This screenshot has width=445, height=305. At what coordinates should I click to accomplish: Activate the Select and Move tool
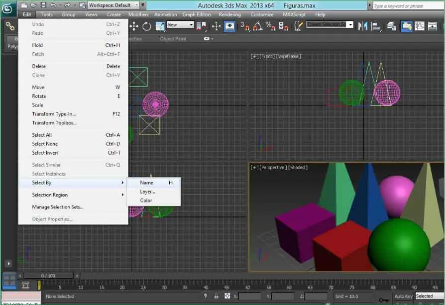[134, 26]
